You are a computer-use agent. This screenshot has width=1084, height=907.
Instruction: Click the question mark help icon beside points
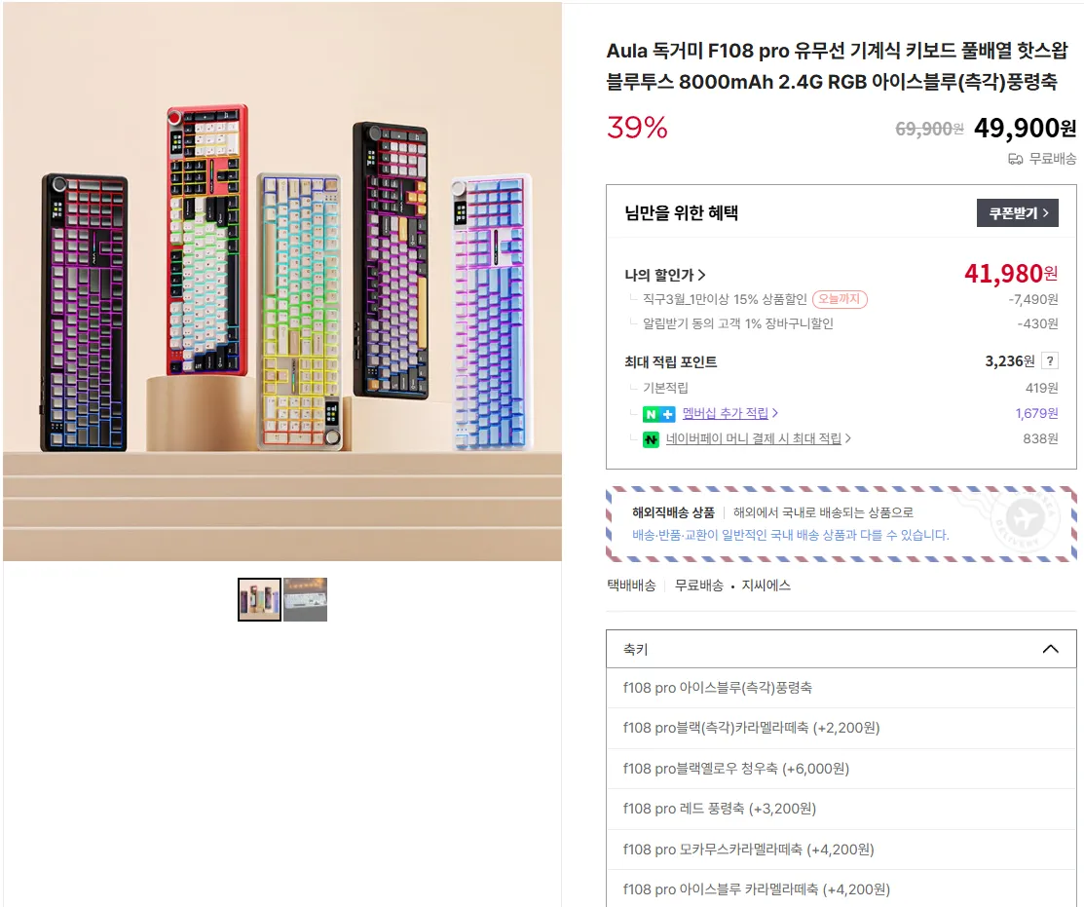1050,360
